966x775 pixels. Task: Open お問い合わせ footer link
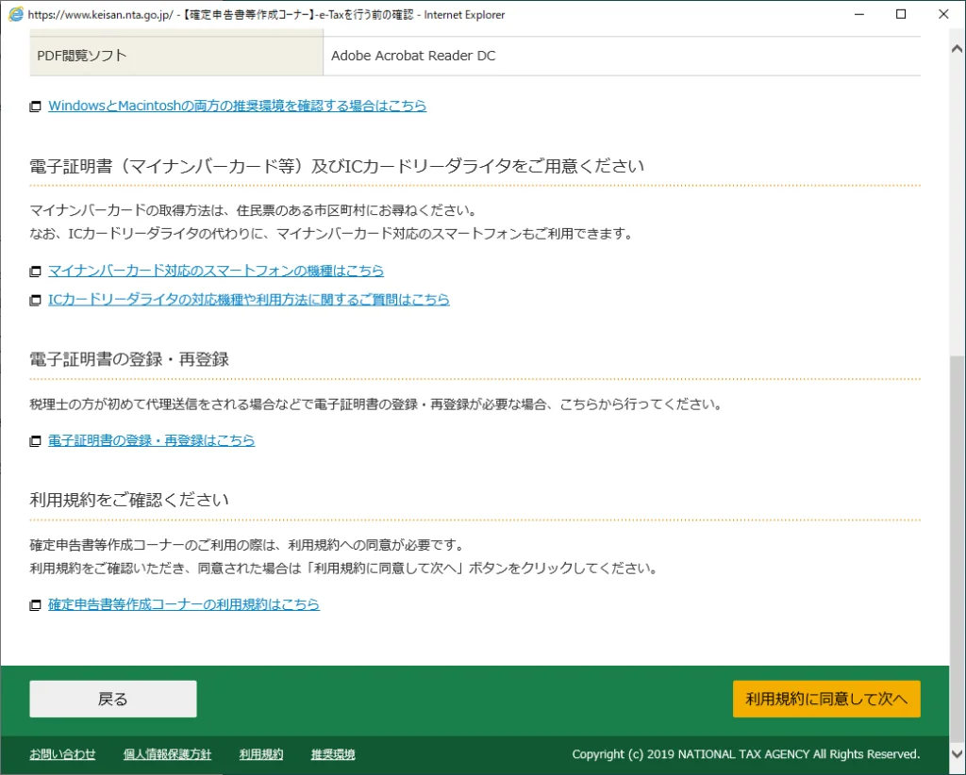coord(63,754)
